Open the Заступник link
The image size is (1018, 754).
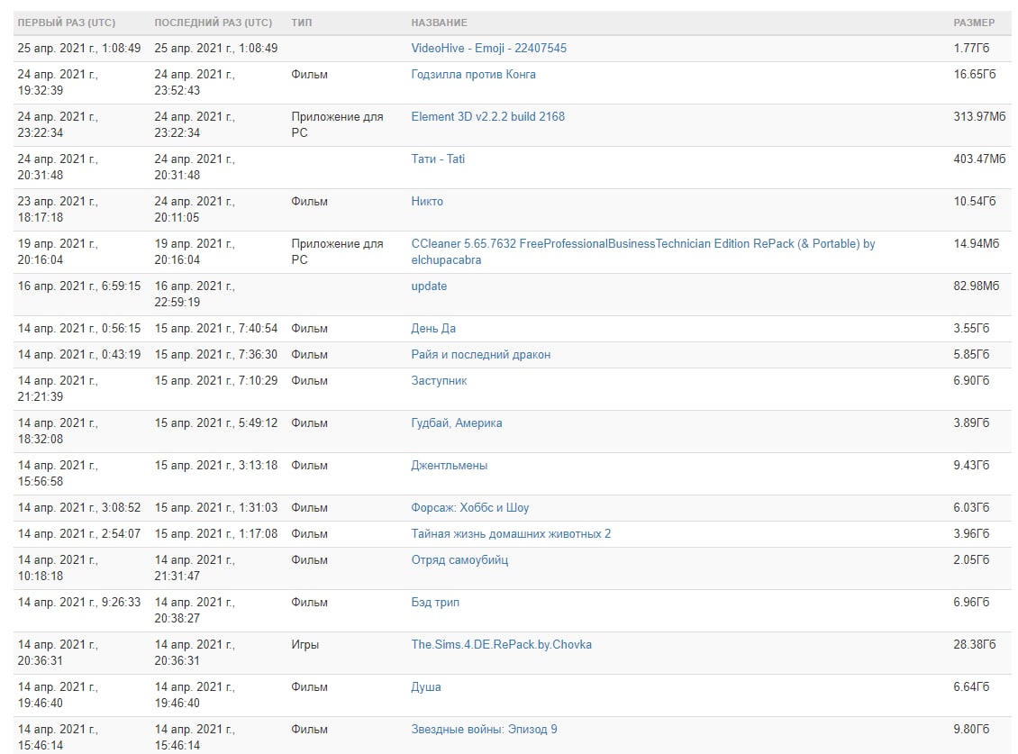pyautogui.click(x=439, y=380)
